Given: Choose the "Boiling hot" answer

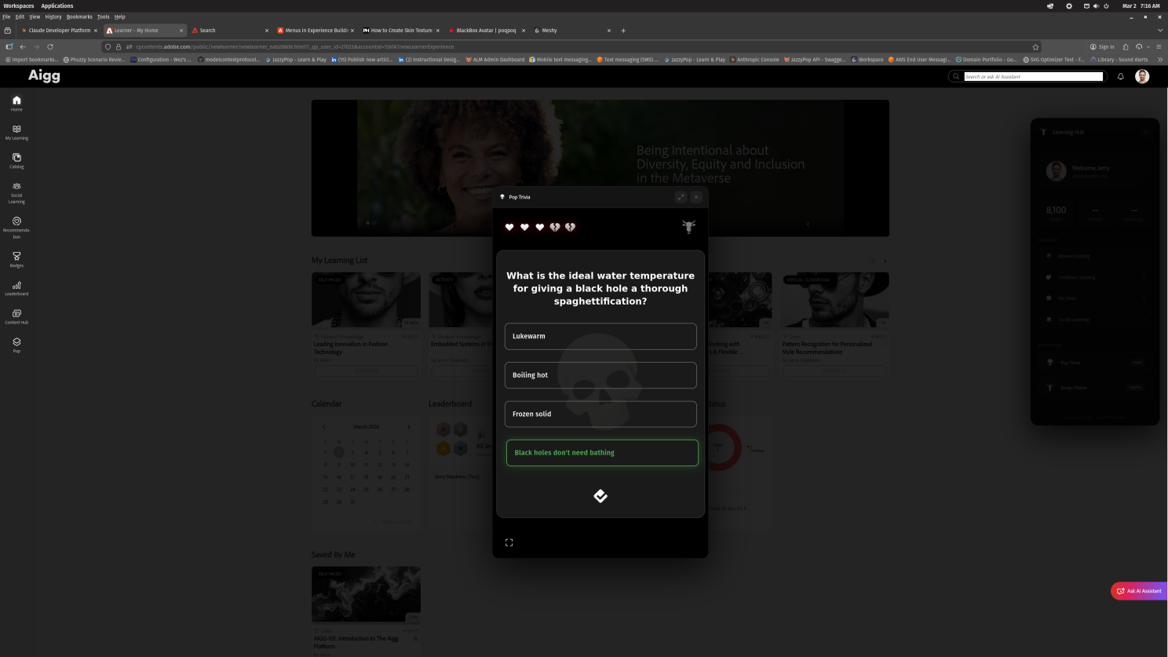Looking at the screenshot, I should click(600, 375).
